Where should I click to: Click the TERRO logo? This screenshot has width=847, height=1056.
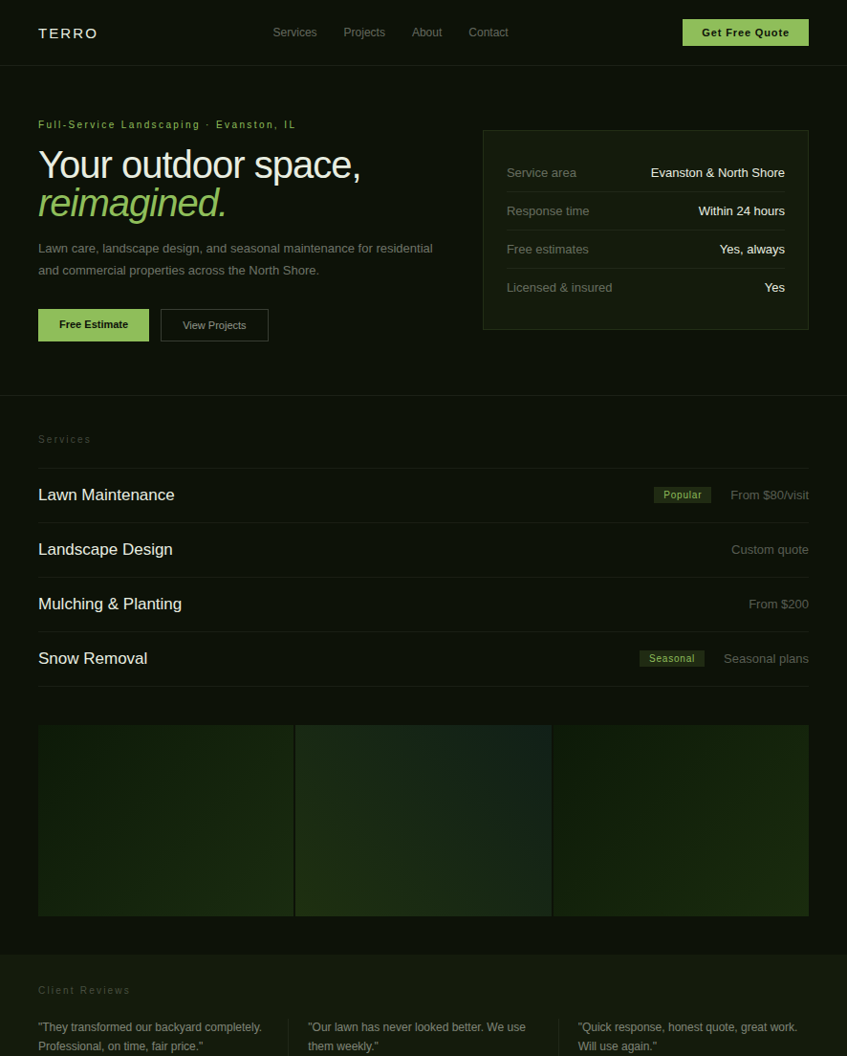click(68, 33)
